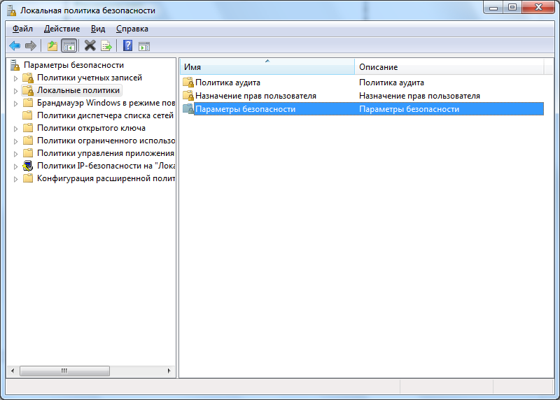Click the network list manager folder icon
The width and height of the screenshot is (560, 400).
(x=27, y=115)
